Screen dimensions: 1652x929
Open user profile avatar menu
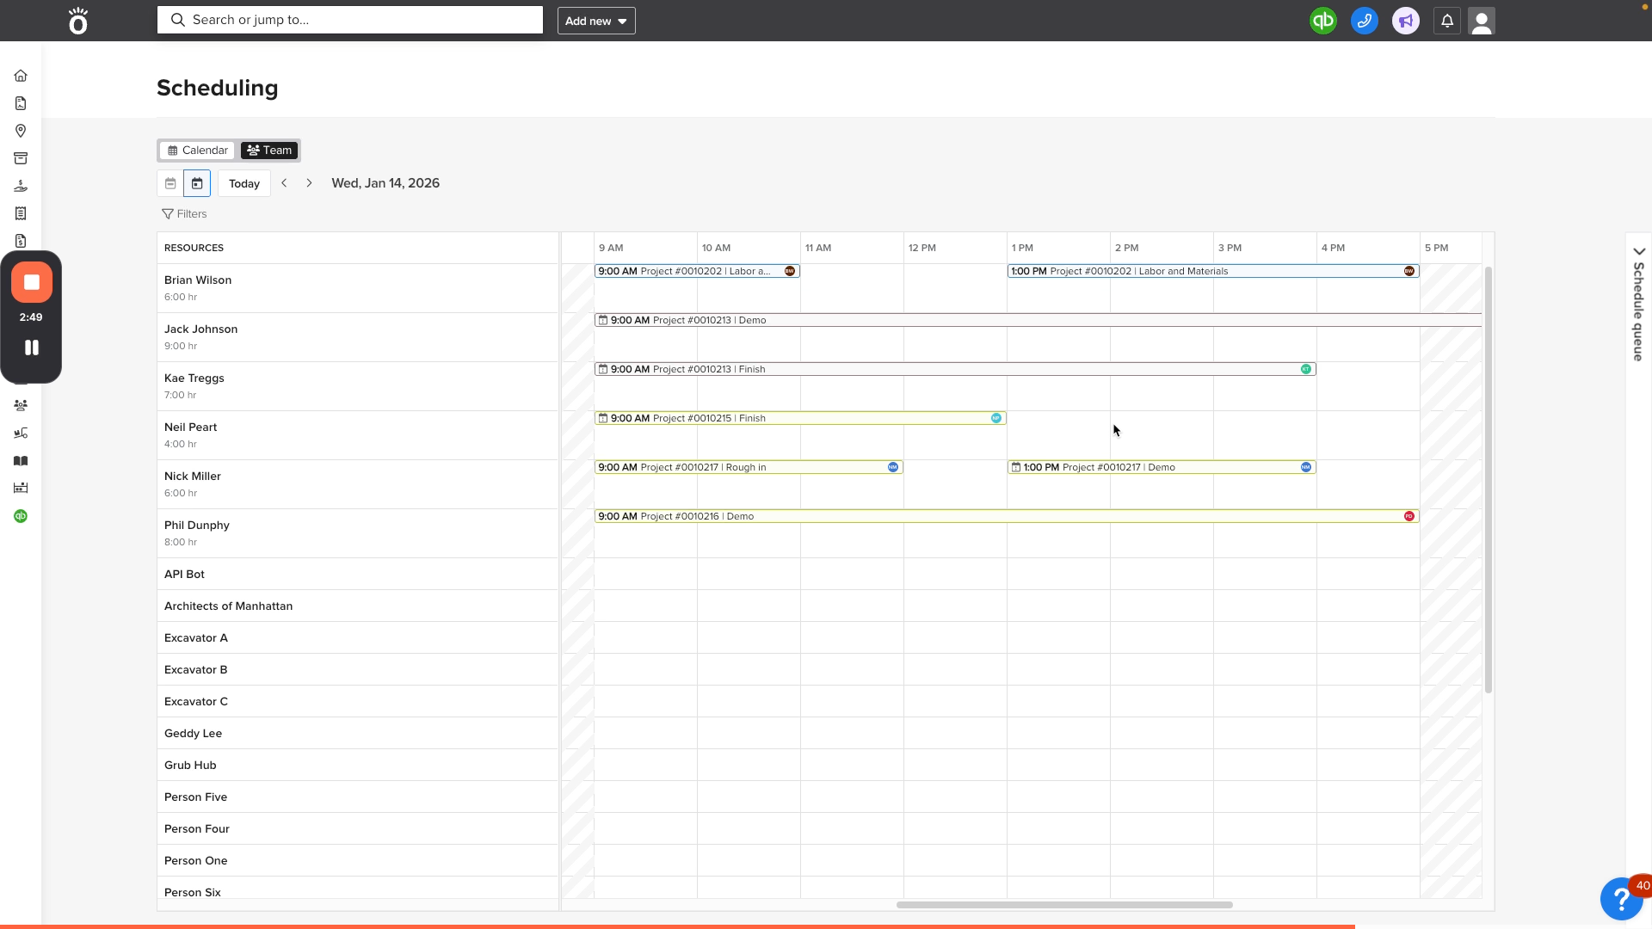(x=1481, y=21)
